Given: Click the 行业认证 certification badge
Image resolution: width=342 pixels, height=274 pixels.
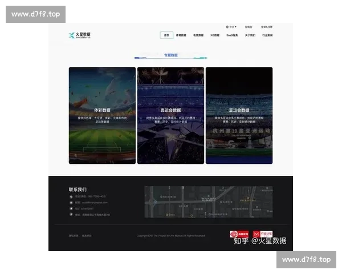Looking at the screenshot, I should (x=263, y=234).
